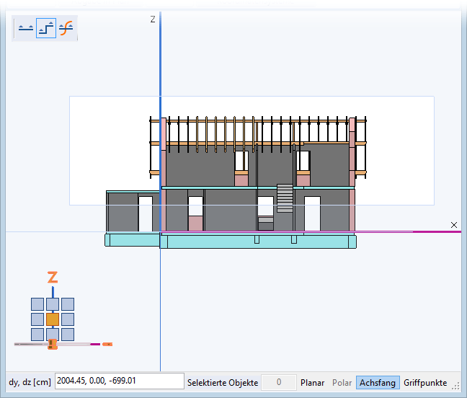
Task: Click bottom-right square of the blue grid
Action: 68,335
